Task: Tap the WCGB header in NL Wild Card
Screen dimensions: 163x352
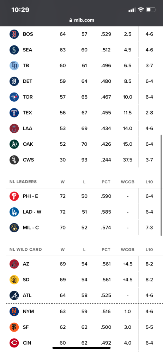Action: click(x=128, y=250)
